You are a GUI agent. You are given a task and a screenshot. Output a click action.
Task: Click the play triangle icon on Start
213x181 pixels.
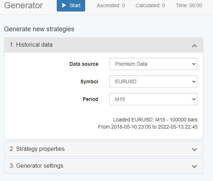(x=64, y=5)
